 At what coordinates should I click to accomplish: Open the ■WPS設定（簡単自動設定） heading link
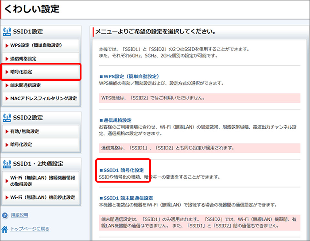[x=129, y=77]
